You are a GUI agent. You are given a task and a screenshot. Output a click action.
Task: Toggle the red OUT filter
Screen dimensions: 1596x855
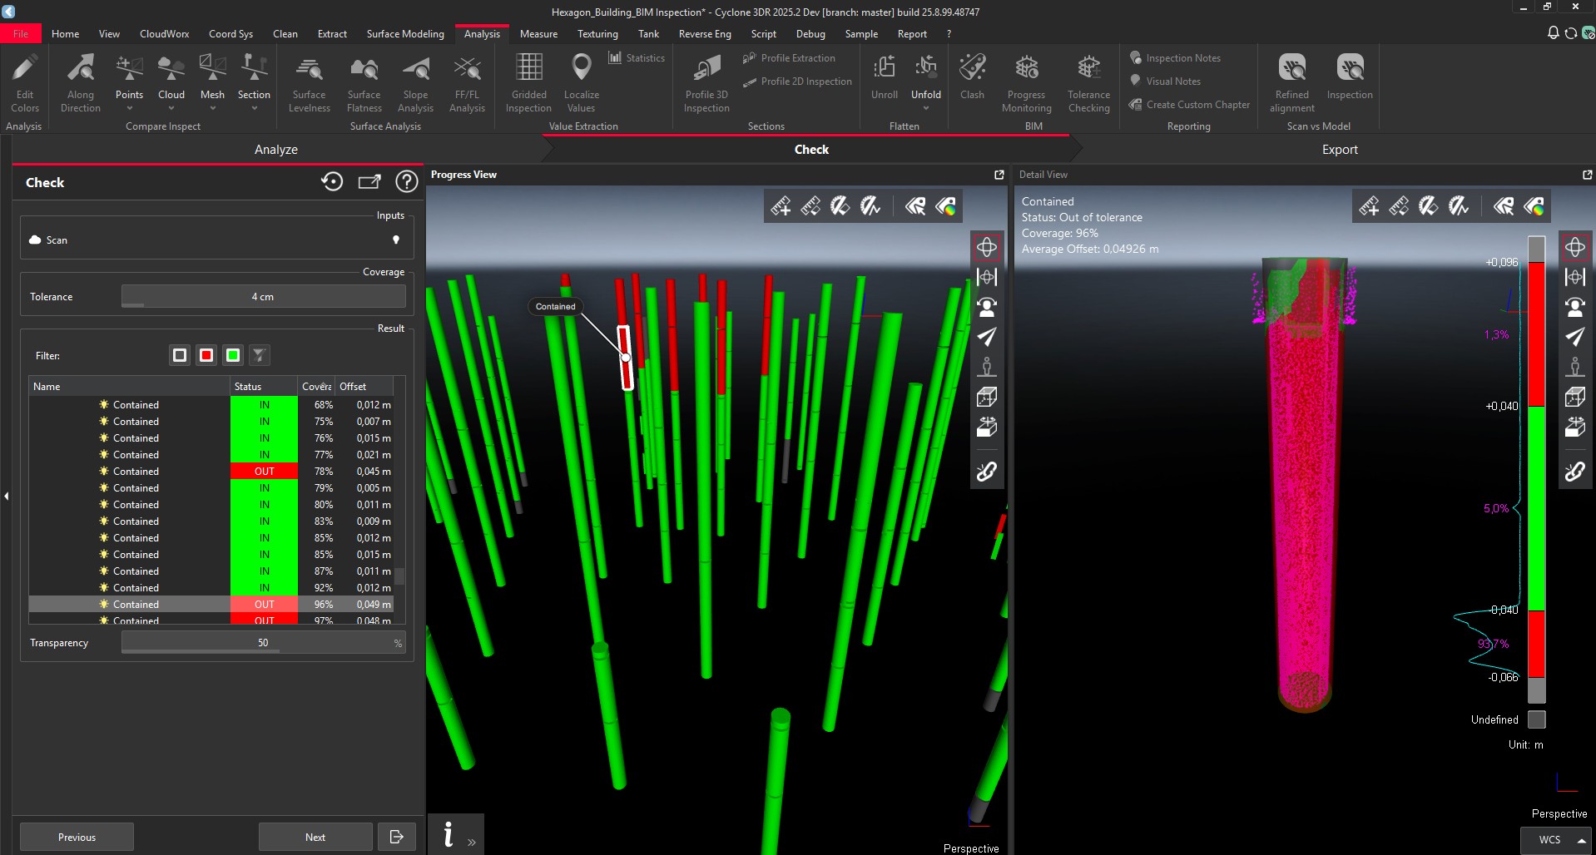point(206,355)
